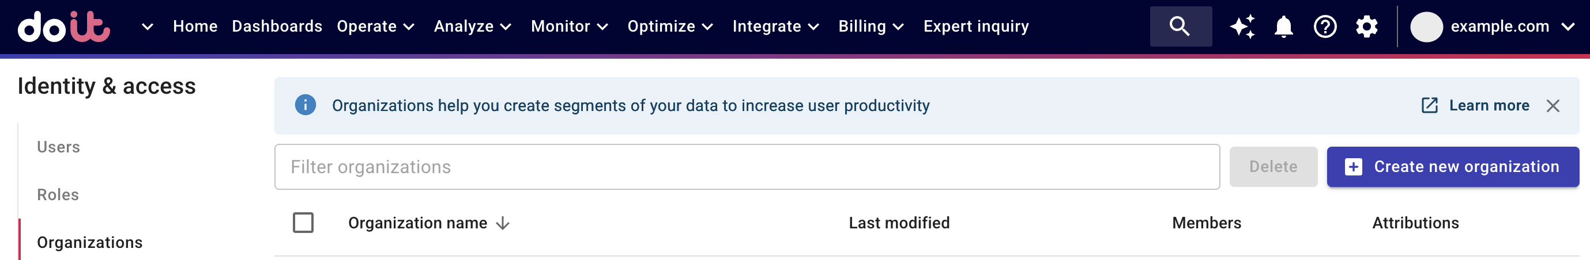Click the Filter organizations field
Screen dimensions: 1590x260
tap(746, 167)
